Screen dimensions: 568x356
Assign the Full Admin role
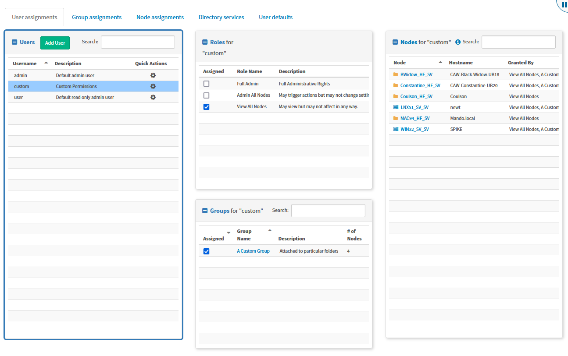206,83
